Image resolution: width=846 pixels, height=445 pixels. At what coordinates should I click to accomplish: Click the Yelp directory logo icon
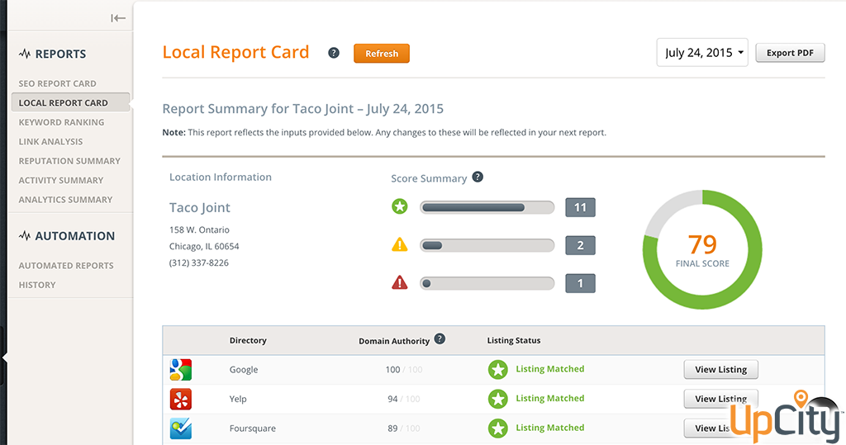click(x=181, y=399)
